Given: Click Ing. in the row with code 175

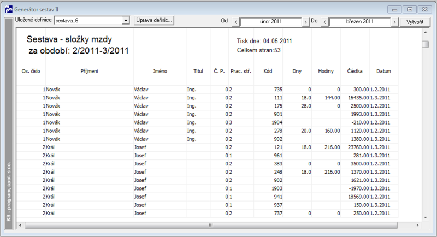Looking at the screenshot, I should pyautogui.click(x=192, y=106).
